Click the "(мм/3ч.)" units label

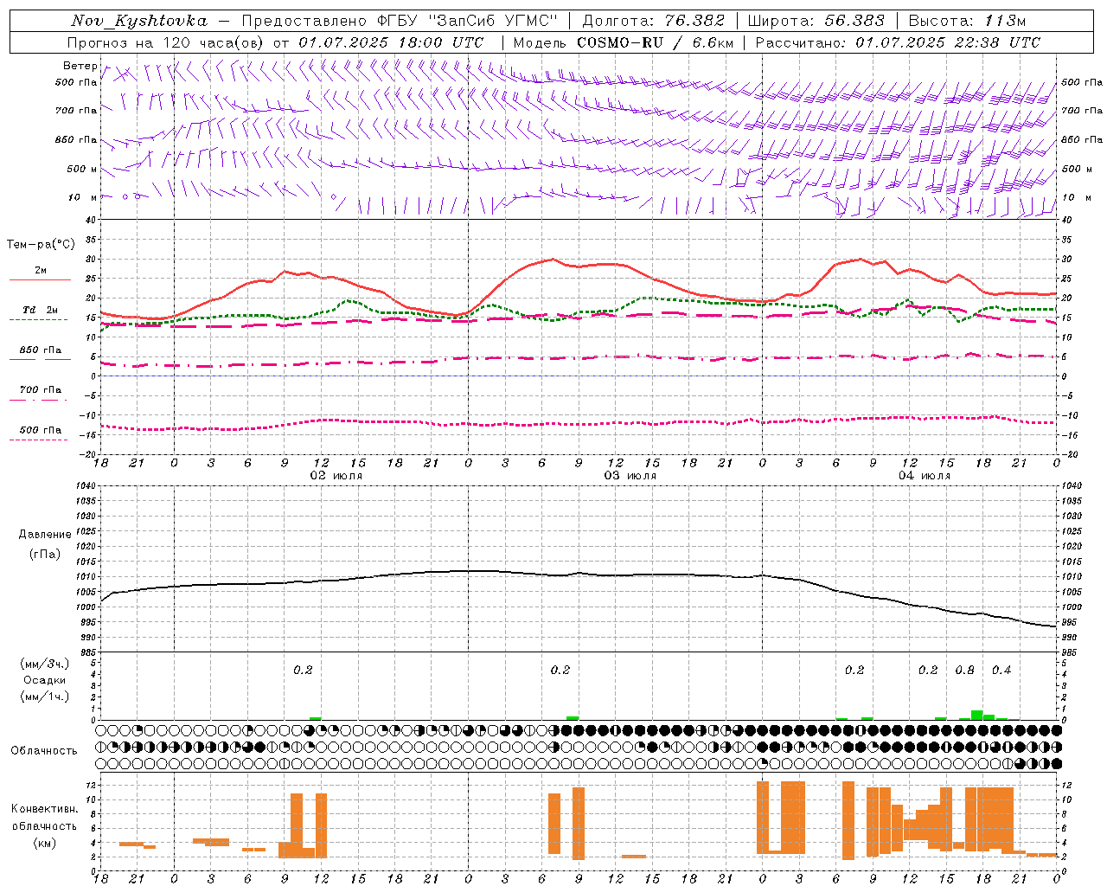tap(44, 664)
